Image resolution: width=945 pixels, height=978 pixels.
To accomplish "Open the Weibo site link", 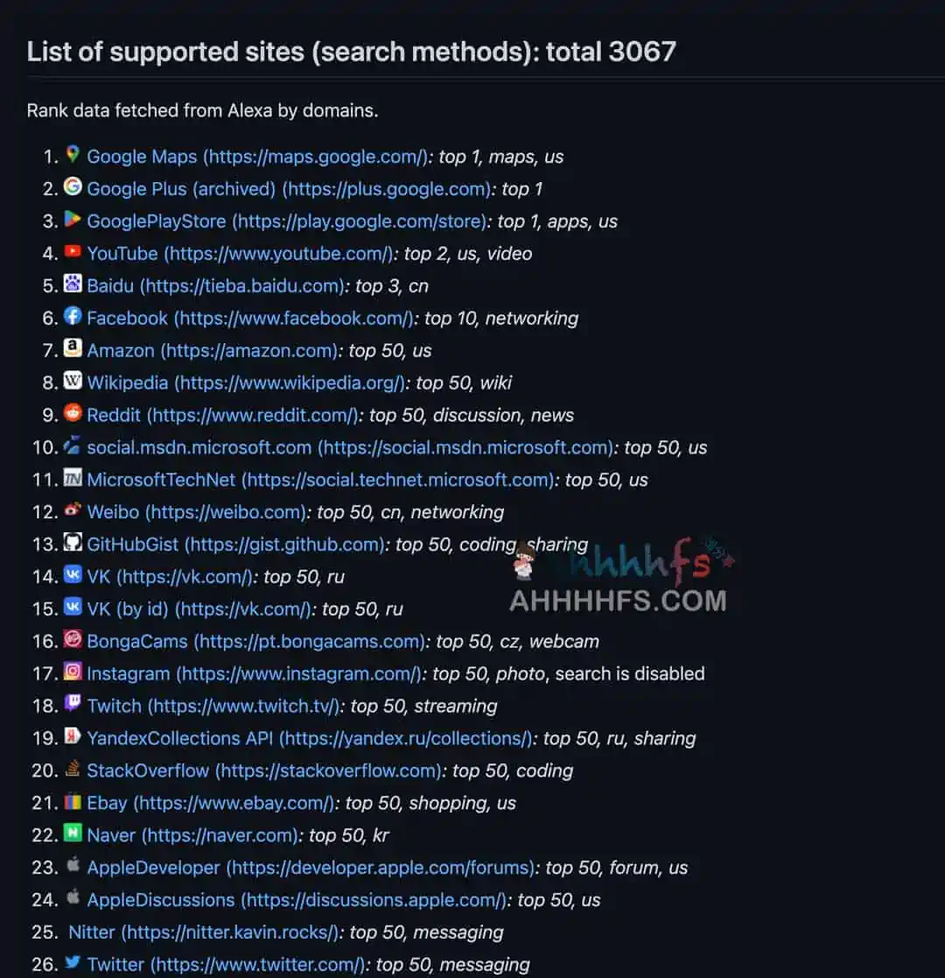I will click(197, 512).
